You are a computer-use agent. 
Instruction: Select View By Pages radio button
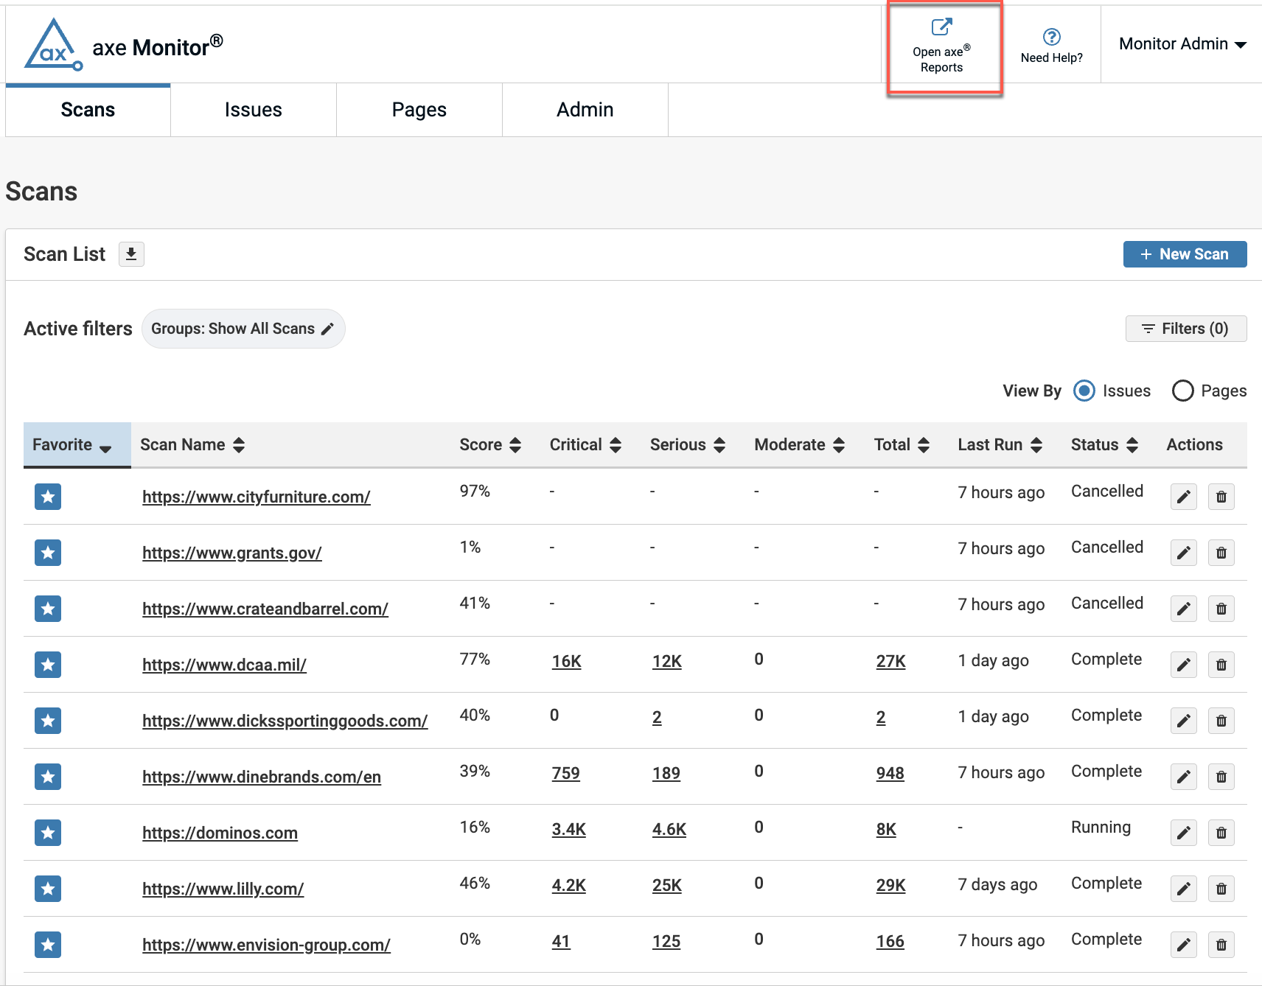(1182, 391)
